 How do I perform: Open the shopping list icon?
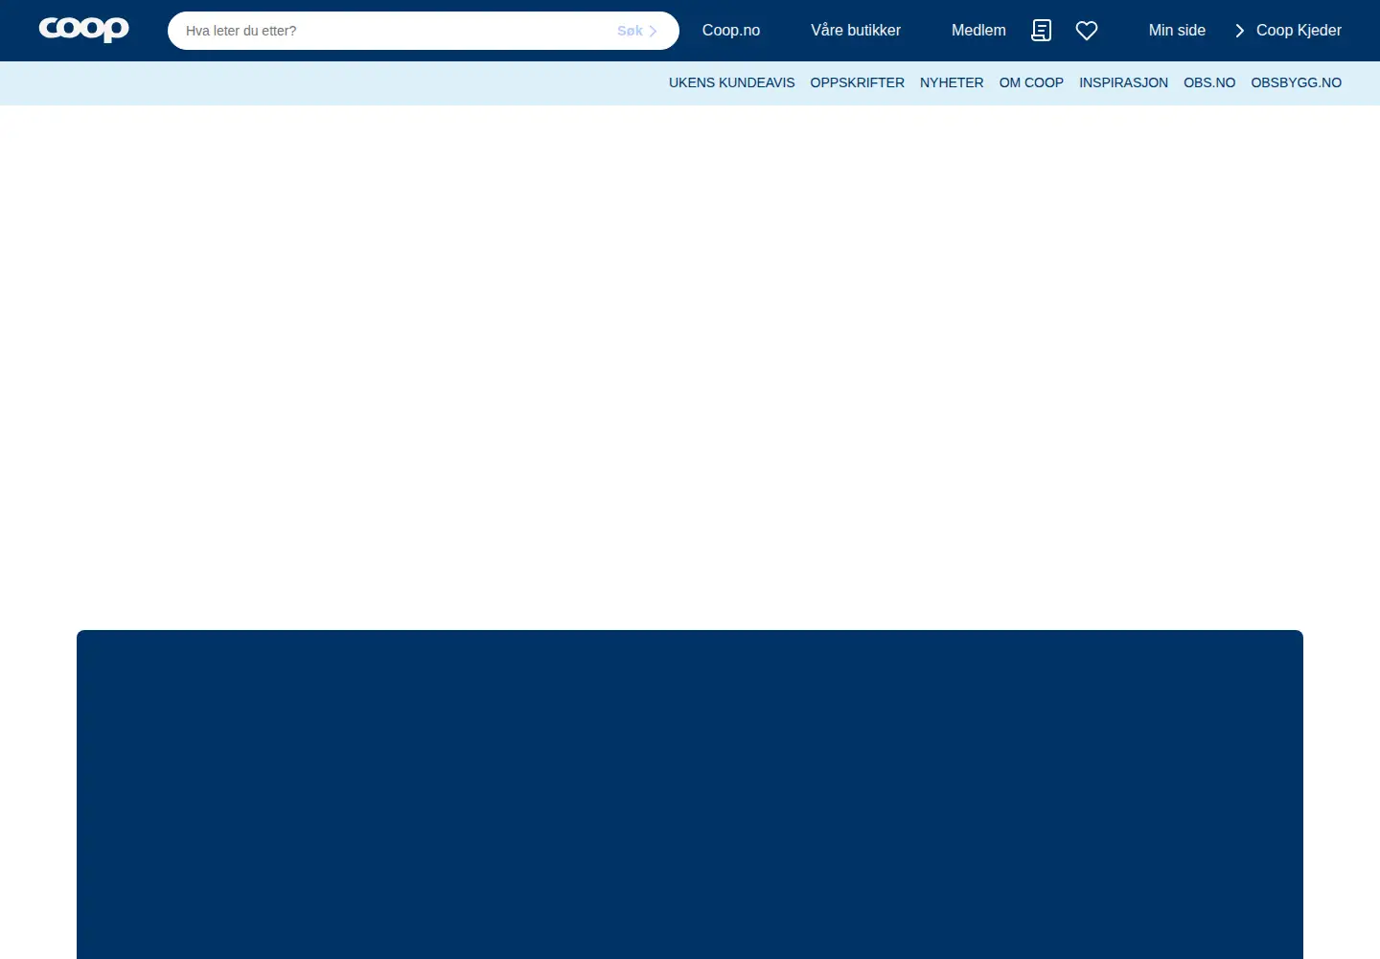tap(1041, 31)
